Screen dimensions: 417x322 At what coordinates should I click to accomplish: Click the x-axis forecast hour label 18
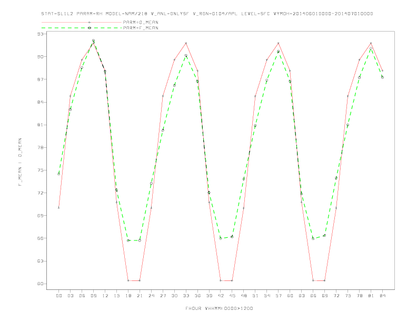[x=128, y=296]
